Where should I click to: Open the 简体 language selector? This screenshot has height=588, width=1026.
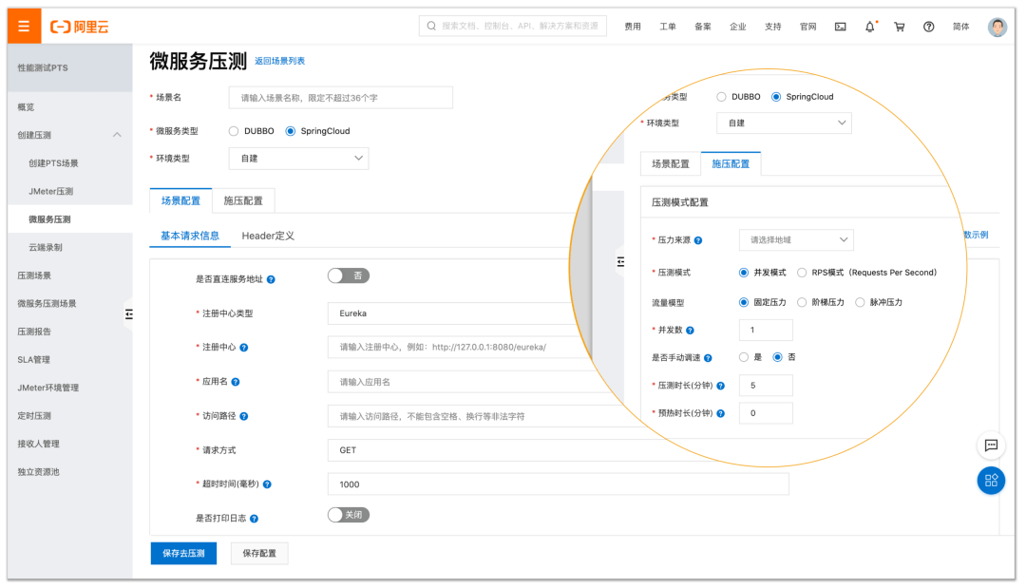tap(960, 27)
